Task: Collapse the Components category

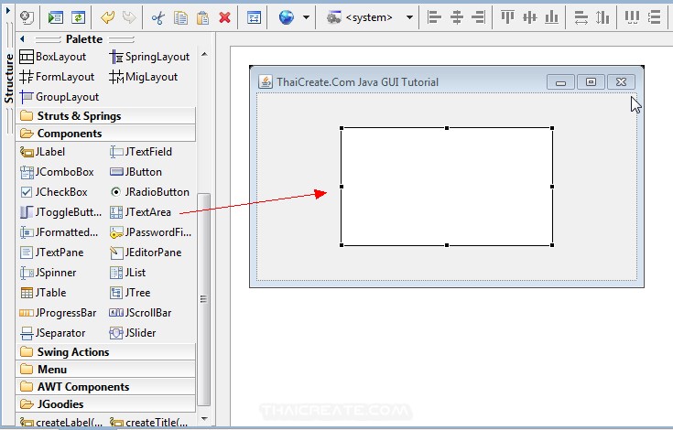Action: point(105,134)
